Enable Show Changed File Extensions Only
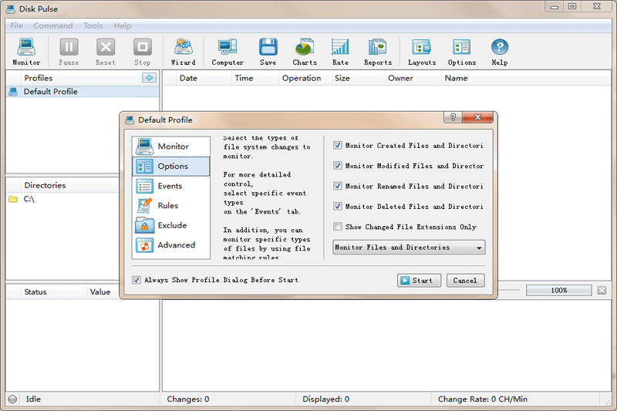617x411 pixels. [338, 227]
